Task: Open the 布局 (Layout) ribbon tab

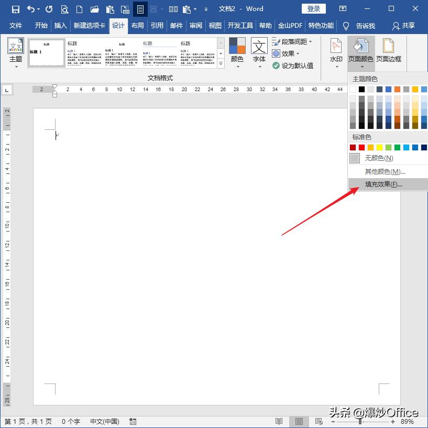Action: point(137,26)
